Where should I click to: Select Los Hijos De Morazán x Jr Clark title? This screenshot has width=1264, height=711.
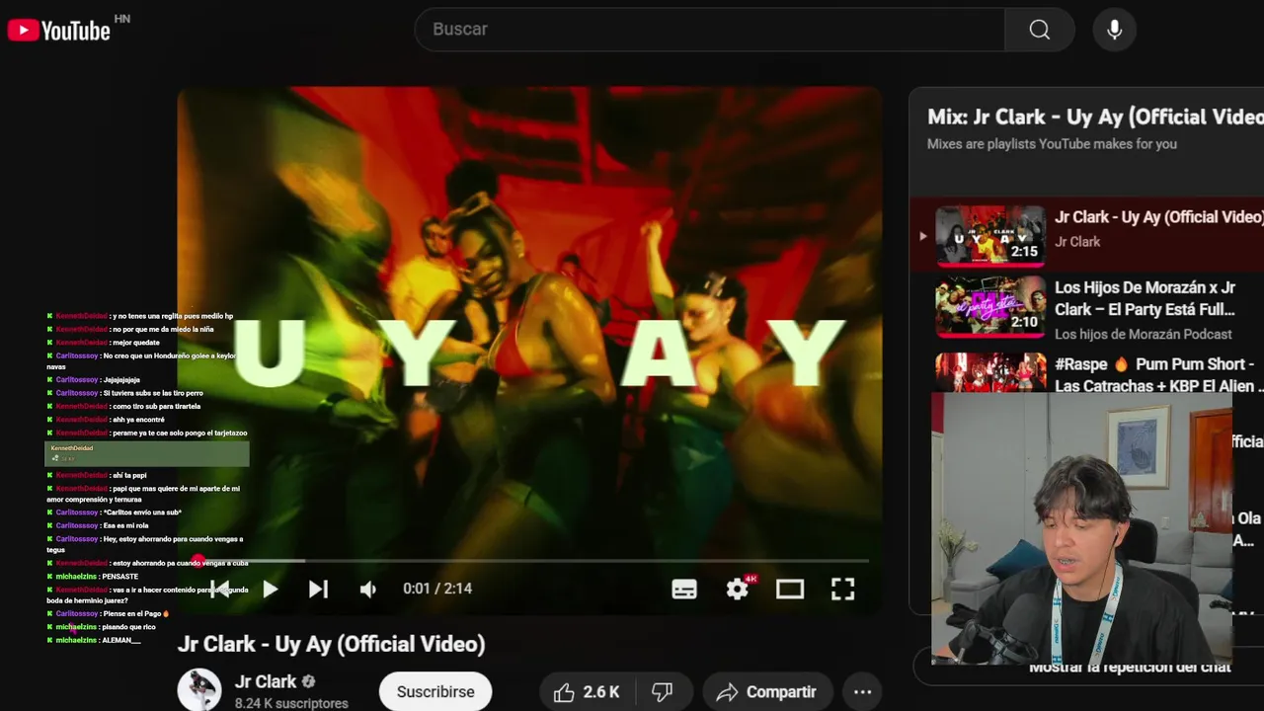(1145, 298)
